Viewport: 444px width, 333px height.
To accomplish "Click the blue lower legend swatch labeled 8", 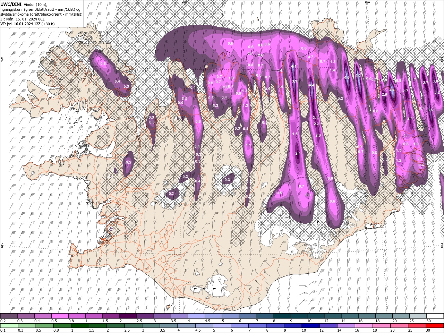I will (x=275, y=326).
